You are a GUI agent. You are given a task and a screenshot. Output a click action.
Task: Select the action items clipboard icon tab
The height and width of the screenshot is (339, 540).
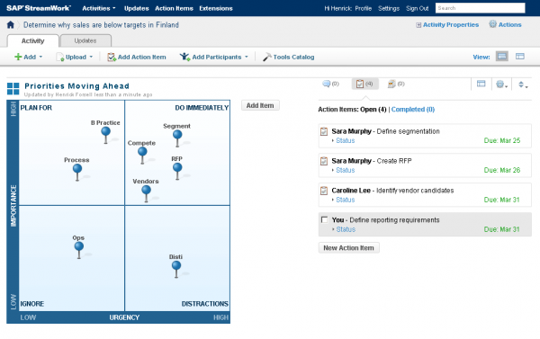(x=364, y=84)
